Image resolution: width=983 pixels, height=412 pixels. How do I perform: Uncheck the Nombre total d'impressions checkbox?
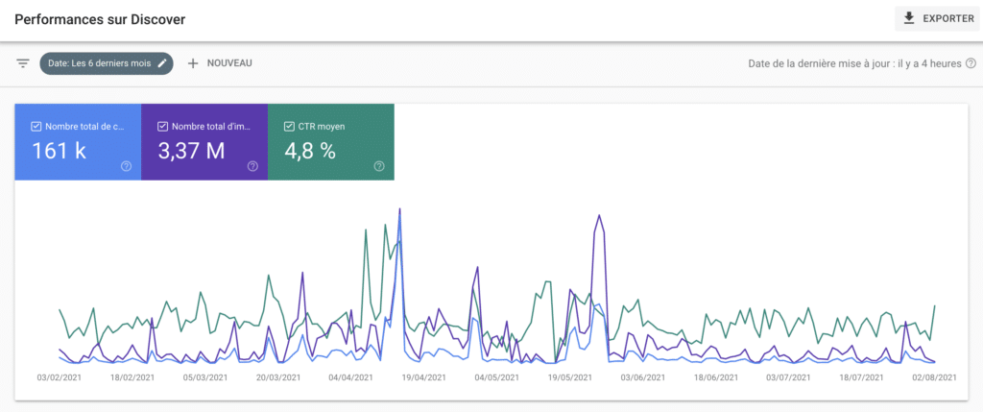click(162, 127)
